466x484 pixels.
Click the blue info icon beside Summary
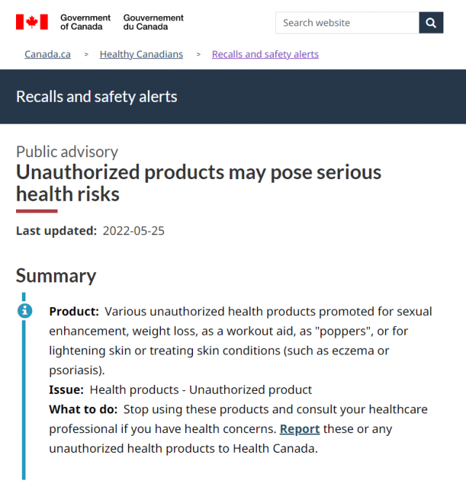click(x=25, y=311)
